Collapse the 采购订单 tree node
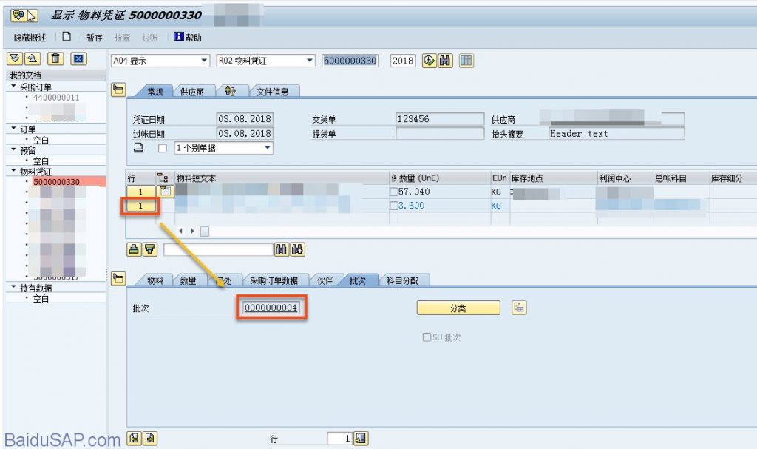This screenshot has height=449, width=757. 13,87
